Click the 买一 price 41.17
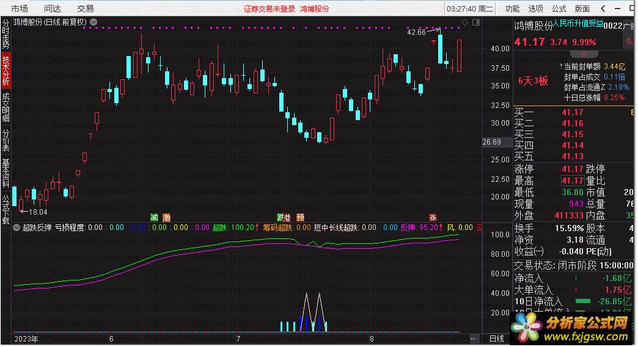This screenshot has height=347, width=638. [x=573, y=112]
